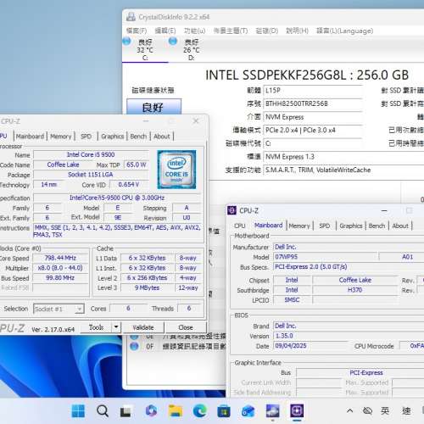
Task: Open File Explorer from taskbar
Action: tap(176, 410)
